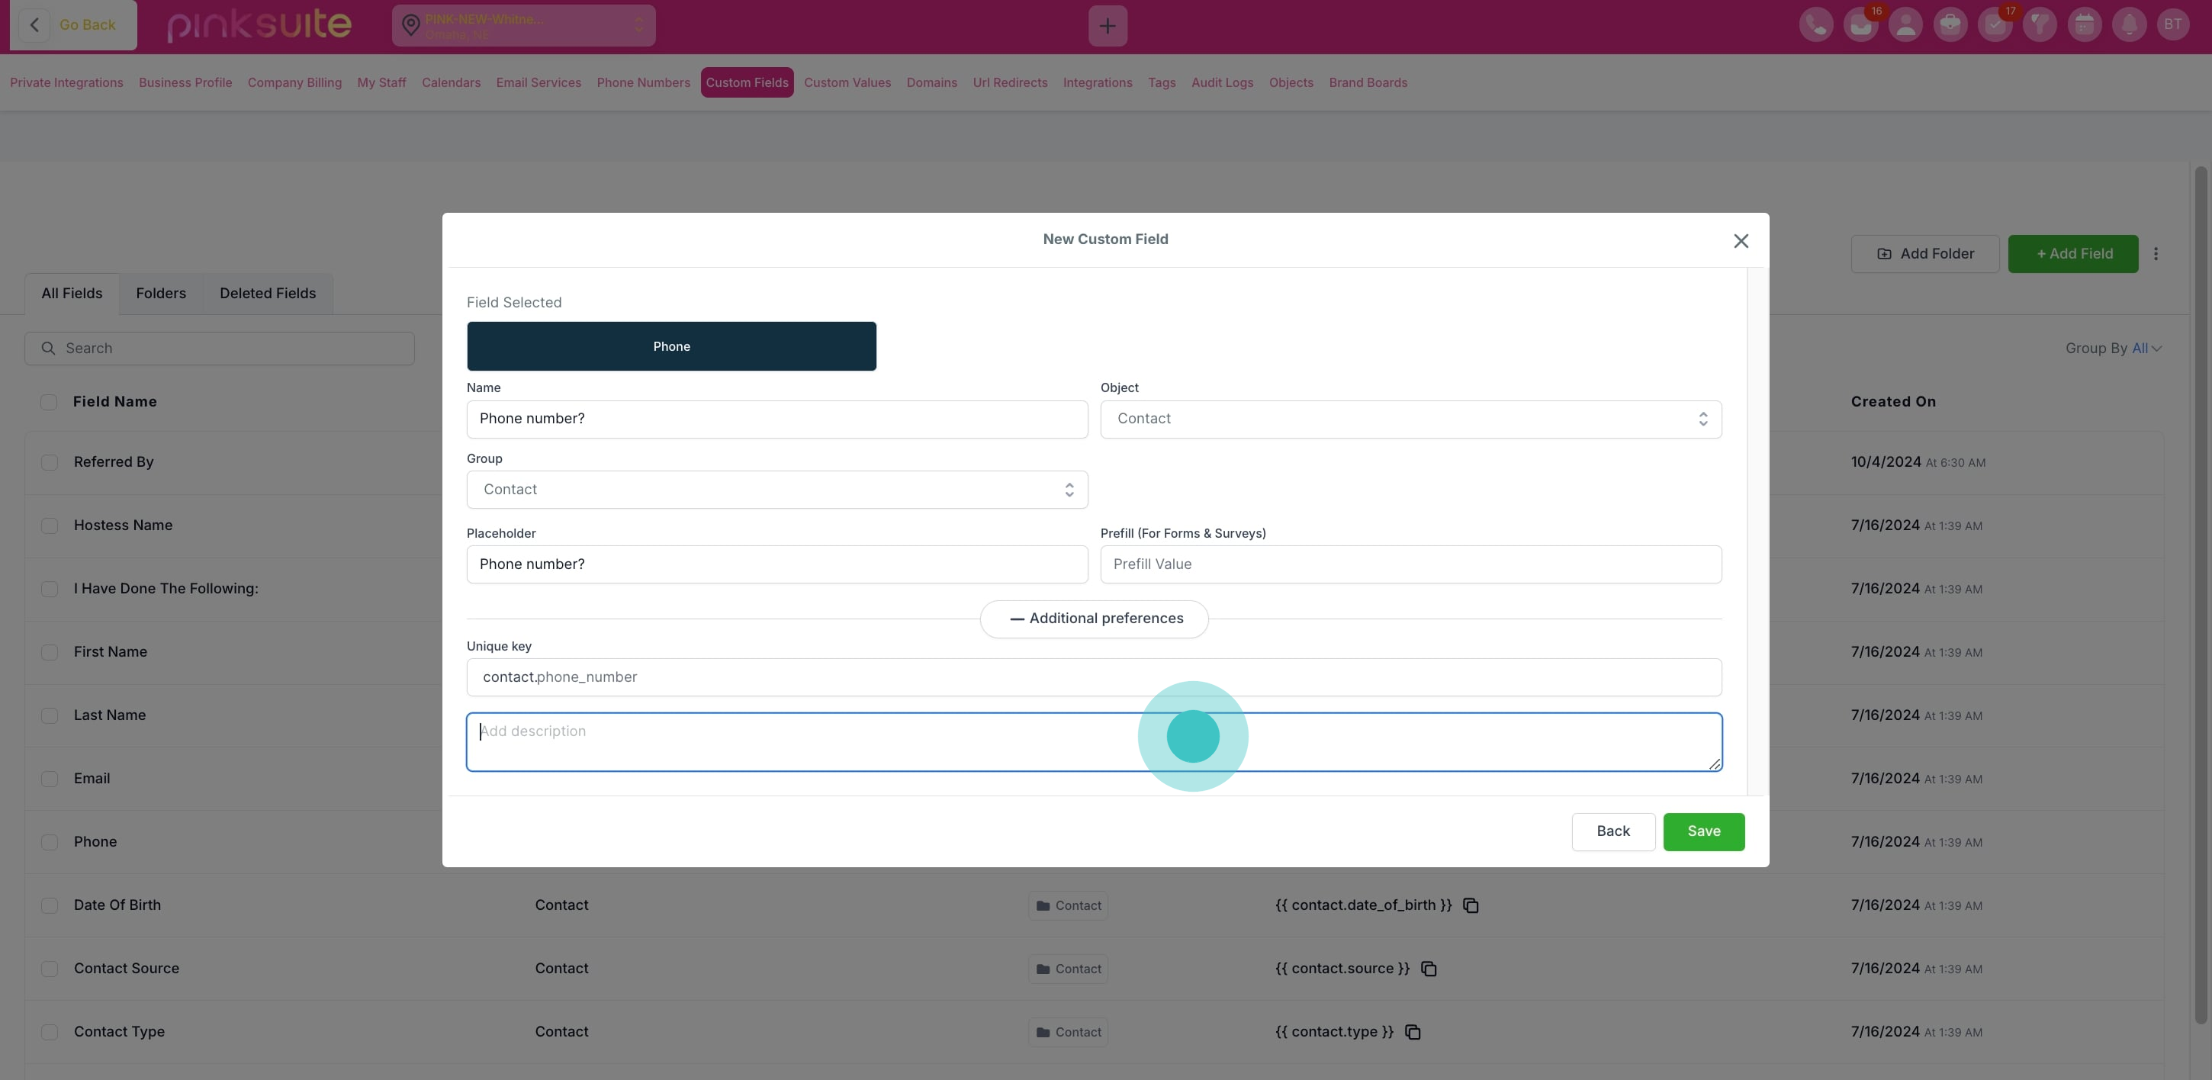The width and height of the screenshot is (2212, 1080).
Task: Collapse Additional preferences section
Action: (x=1094, y=619)
